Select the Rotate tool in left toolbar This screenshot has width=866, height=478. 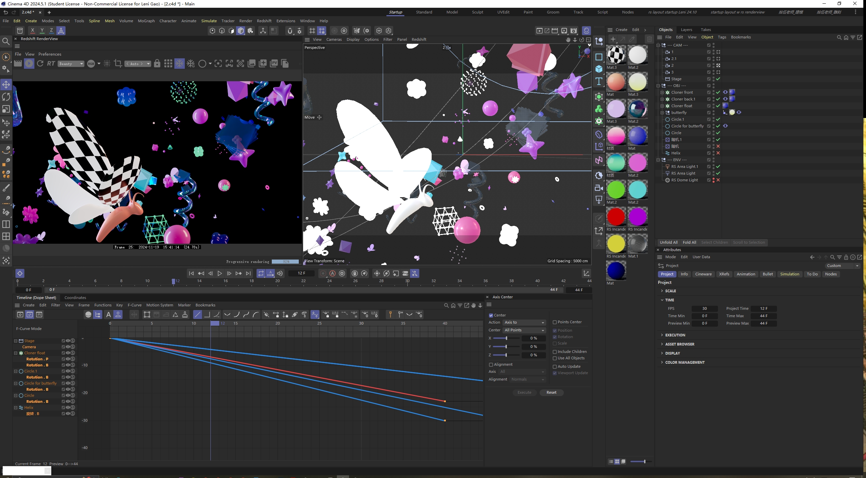pos(6,97)
